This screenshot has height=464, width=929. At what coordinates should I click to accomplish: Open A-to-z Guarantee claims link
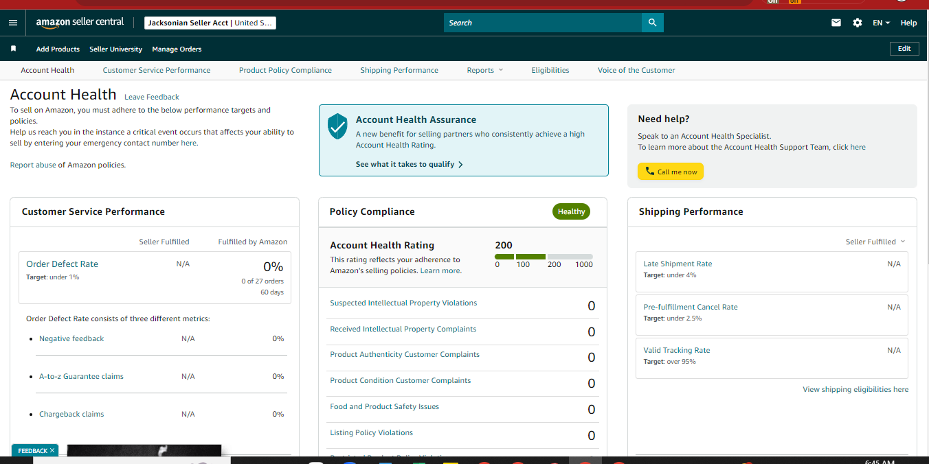[x=81, y=376]
